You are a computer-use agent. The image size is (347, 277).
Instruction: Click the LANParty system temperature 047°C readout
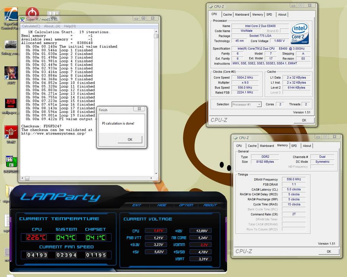[66, 237]
